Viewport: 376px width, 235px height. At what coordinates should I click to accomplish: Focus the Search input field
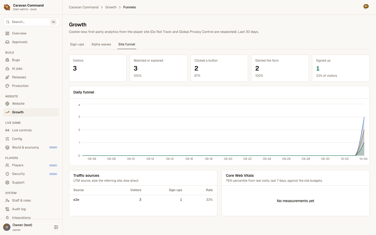click(31, 22)
